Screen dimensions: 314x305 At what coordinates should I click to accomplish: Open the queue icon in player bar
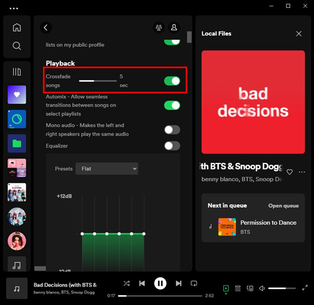pyautogui.click(x=237, y=288)
